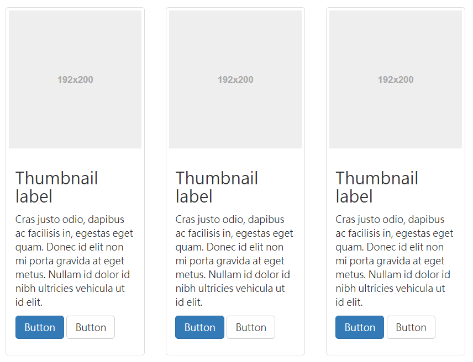Click the first card's "Thumbnail label" heading

[x=57, y=187]
